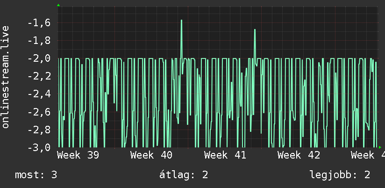This screenshot has height=188, width=385.
Task: Click the 'legjobb: 2' statistic
Action: [340, 175]
